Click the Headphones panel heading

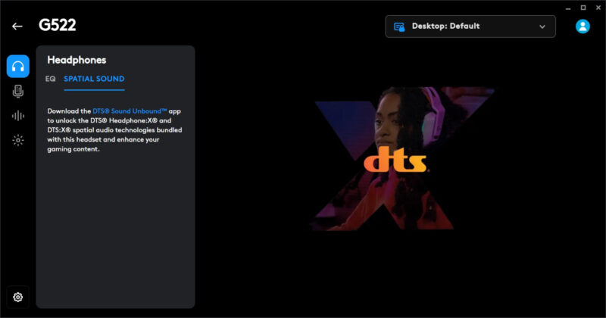[77, 60]
